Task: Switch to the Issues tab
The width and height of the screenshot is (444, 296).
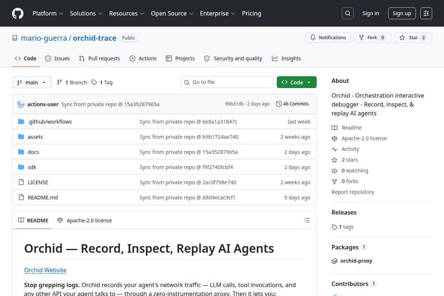Action: pyautogui.click(x=57, y=58)
